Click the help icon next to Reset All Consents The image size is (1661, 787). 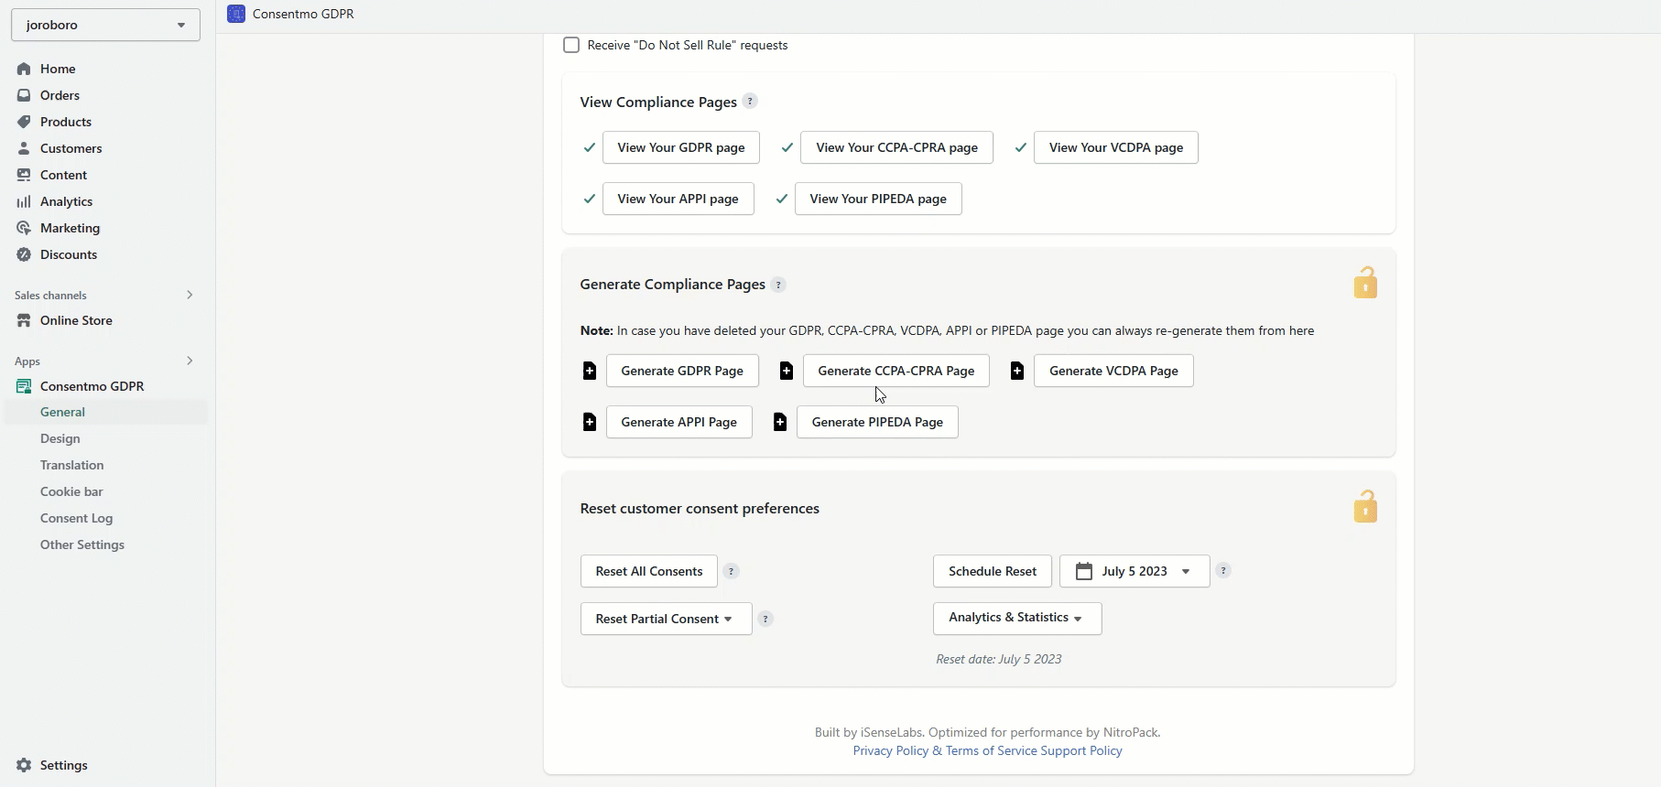click(x=731, y=571)
